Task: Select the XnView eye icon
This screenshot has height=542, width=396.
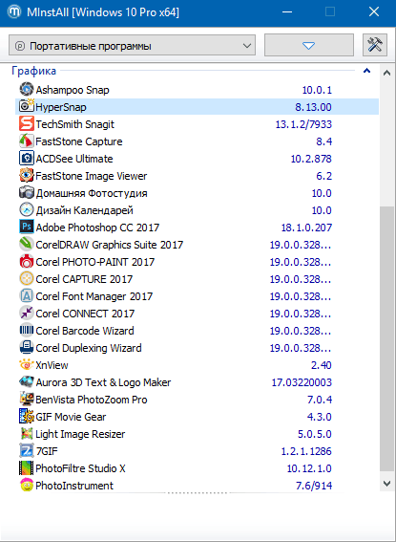Action: (x=26, y=364)
